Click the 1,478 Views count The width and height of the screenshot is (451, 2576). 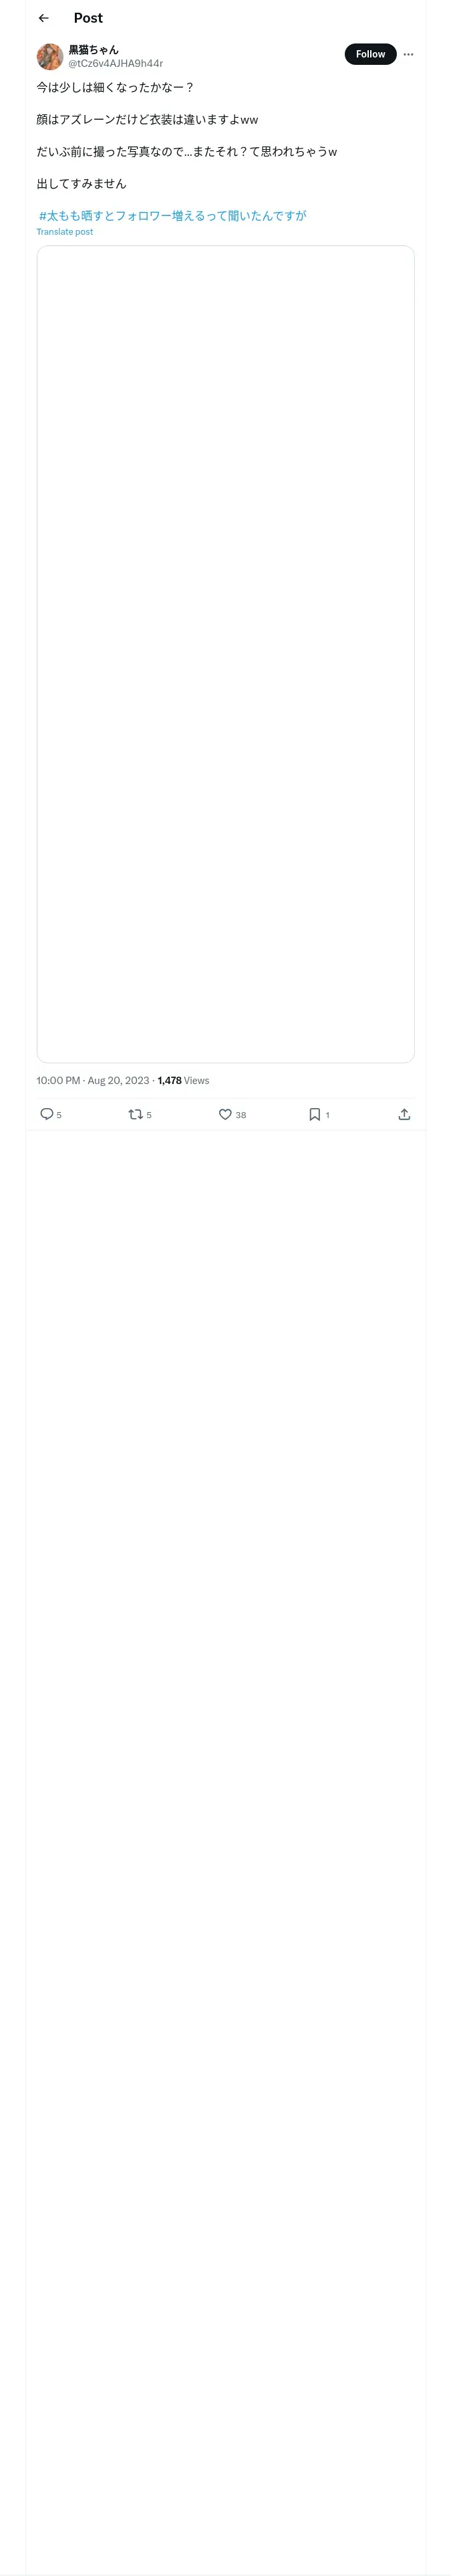[183, 1080]
